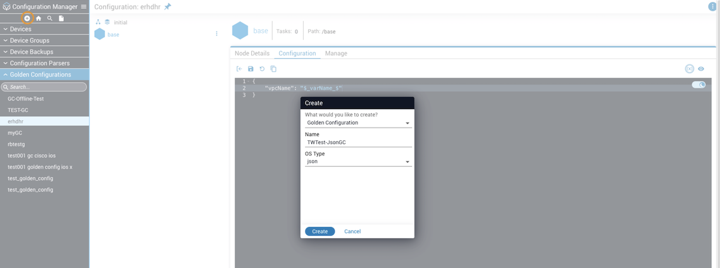Toggle the eye preview icon in editor
Viewport: 720px width, 268px height.
(x=701, y=69)
